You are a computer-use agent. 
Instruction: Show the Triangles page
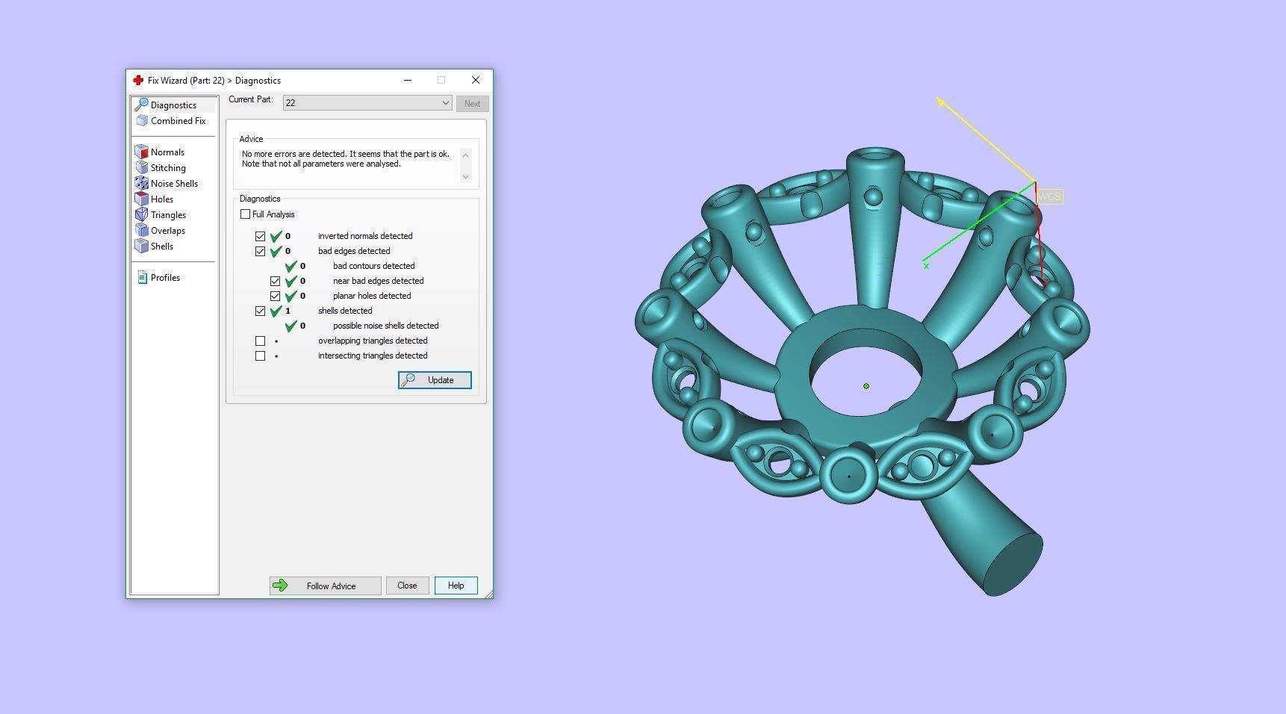click(x=168, y=215)
